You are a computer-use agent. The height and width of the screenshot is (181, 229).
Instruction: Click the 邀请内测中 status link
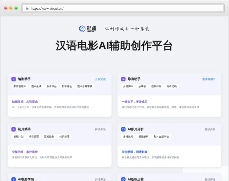(209, 79)
